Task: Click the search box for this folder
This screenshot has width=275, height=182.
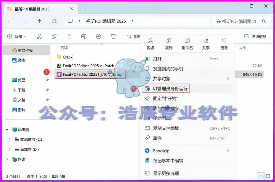Action: pyautogui.click(x=241, y=21)
